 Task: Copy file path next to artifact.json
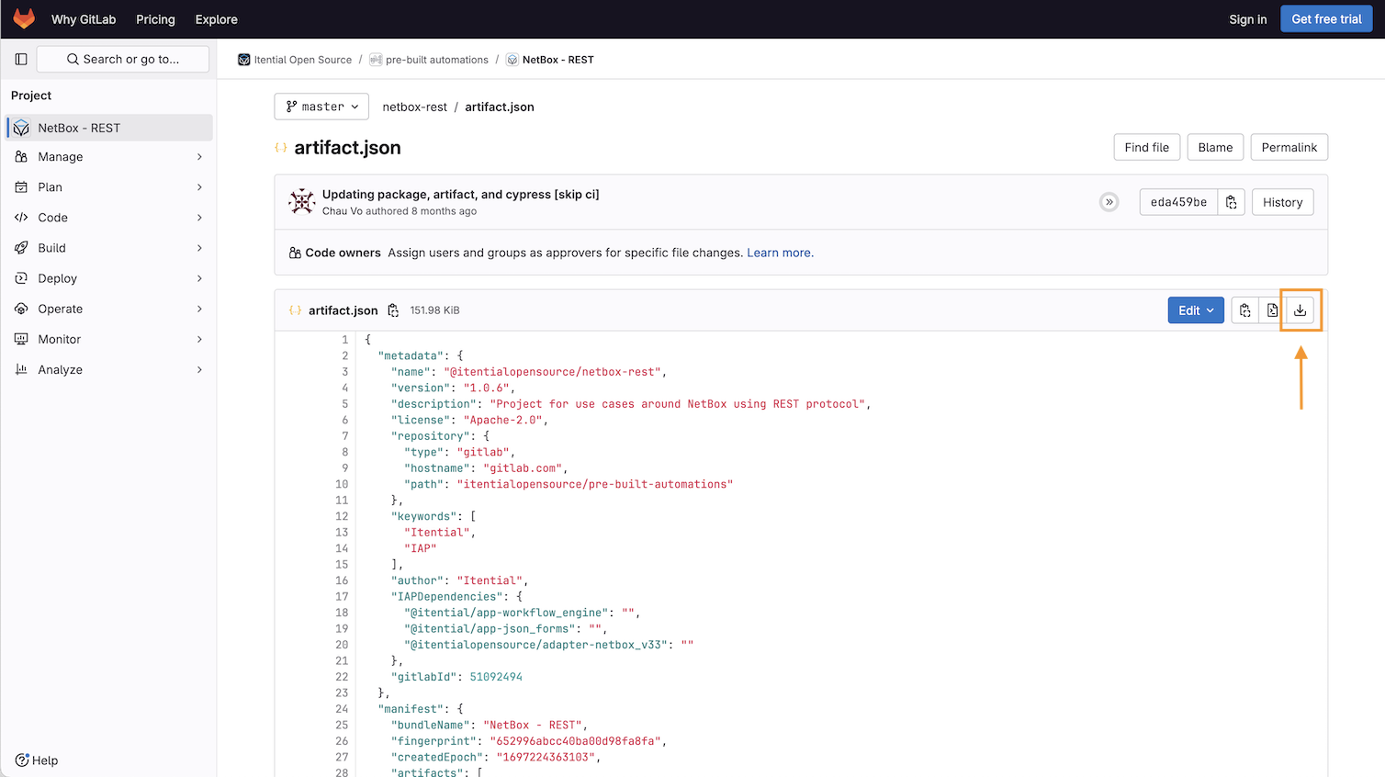point(393,310)
